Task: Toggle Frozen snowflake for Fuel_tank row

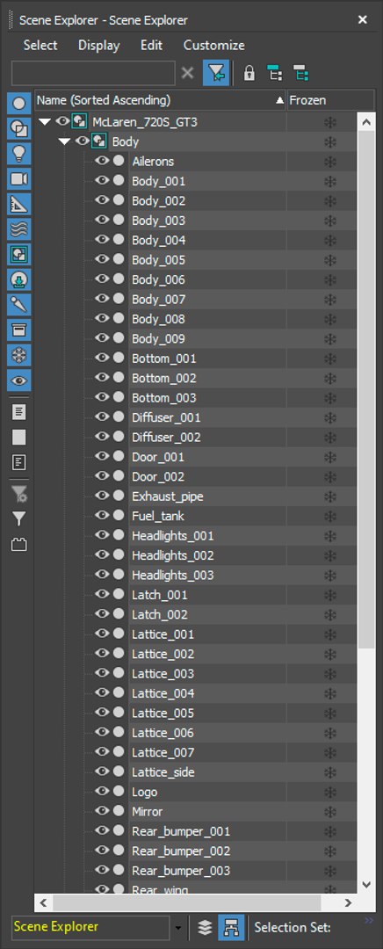Action: pyautogui.click(x=329, y=516)
